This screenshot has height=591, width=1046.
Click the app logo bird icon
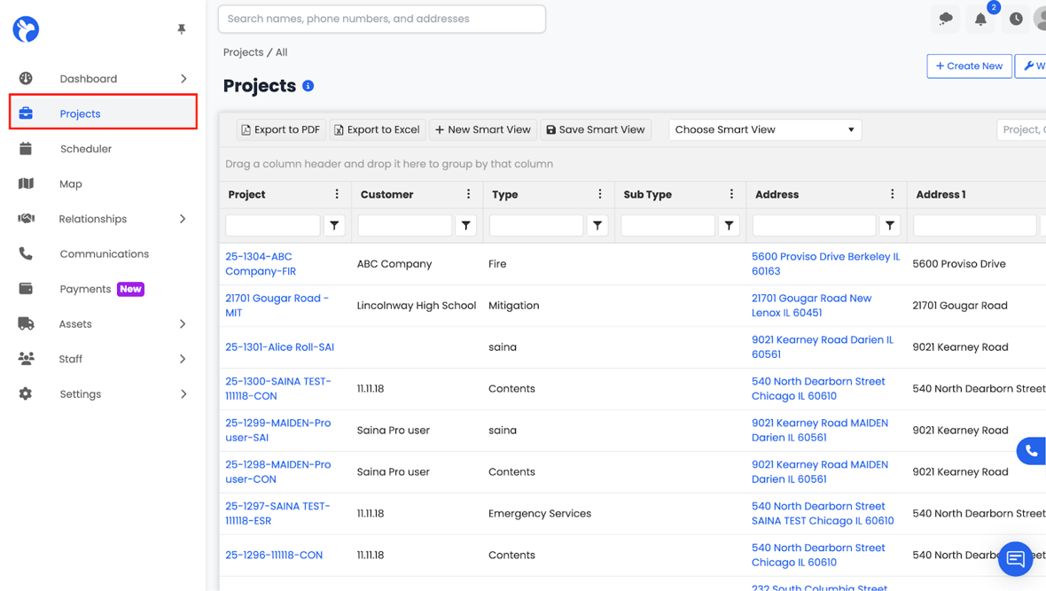pyautogui.click(x=26, y=29)
